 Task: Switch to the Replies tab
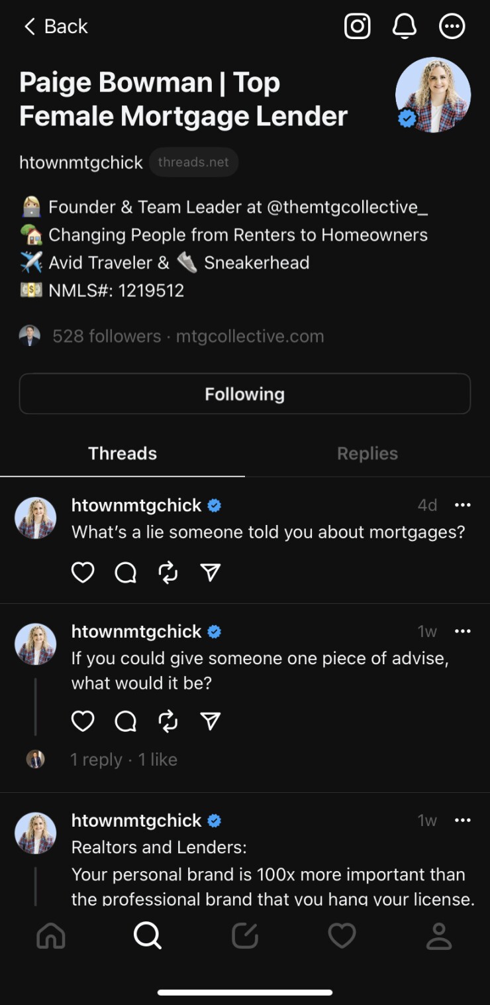(x=367, y=453)
